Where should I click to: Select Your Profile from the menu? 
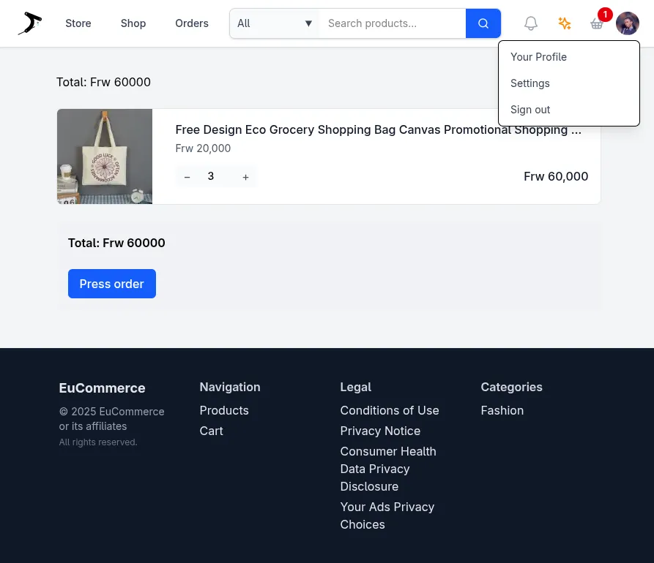tap(538, 57)
